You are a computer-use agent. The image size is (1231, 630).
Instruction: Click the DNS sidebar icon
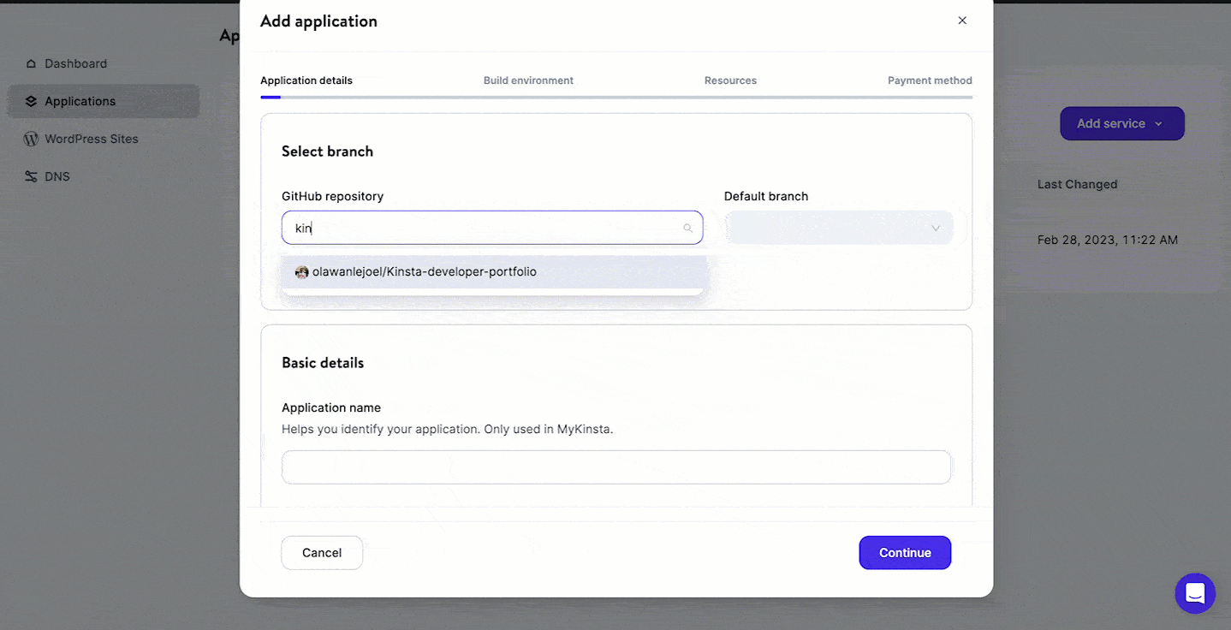click(32, 176)
